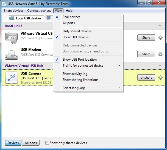Collapse the RootHub#3 group
167x150 pixels.
tap(160, 26)
